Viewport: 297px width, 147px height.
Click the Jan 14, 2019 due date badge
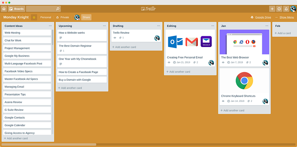[x=236, y=101]
